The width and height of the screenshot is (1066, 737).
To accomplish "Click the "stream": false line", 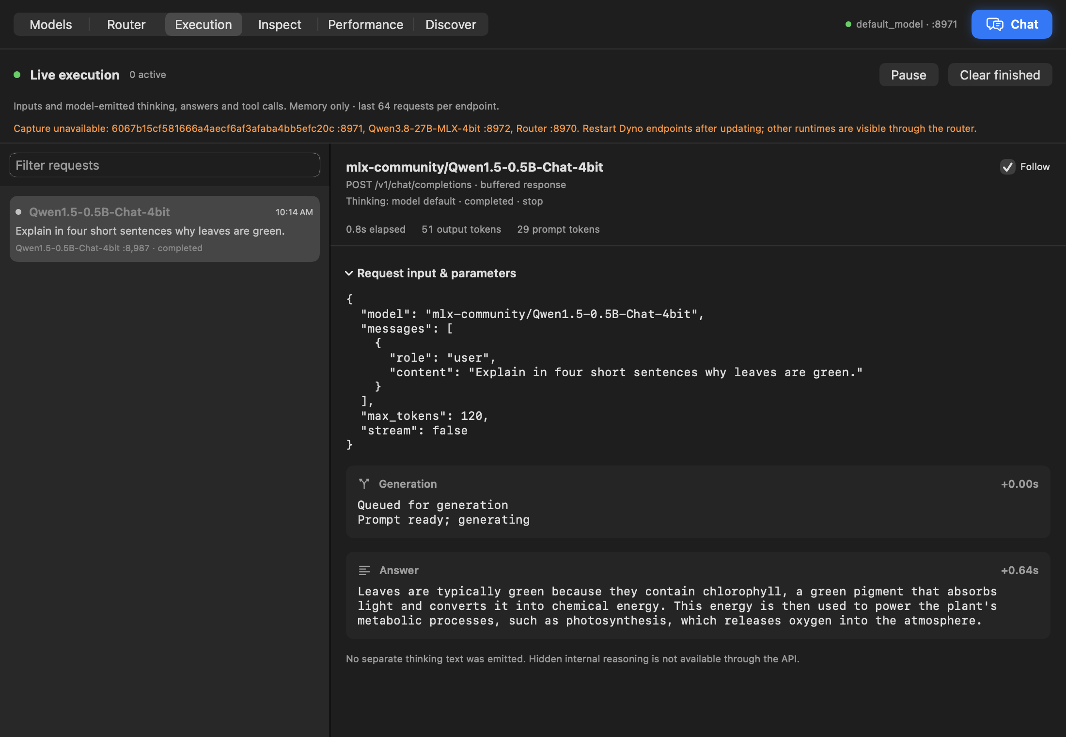I will point(414,431).
